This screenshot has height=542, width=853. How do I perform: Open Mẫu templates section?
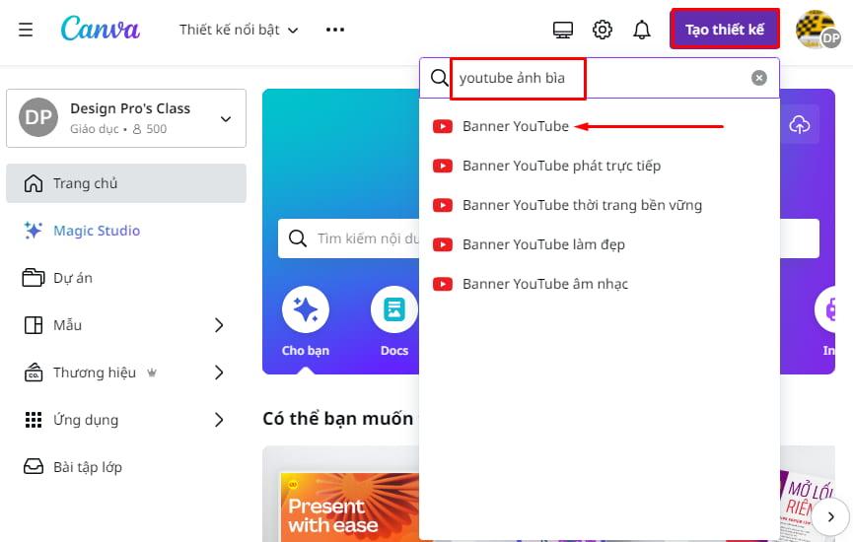[126, 325]
